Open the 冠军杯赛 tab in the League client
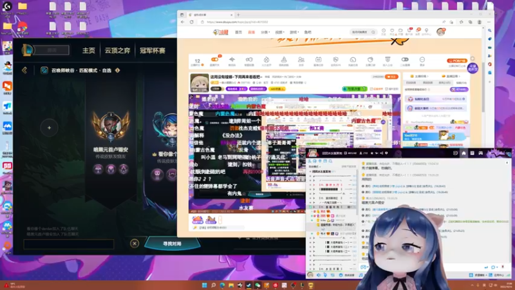Screen dimensions: 515x290 coord(153,51)
